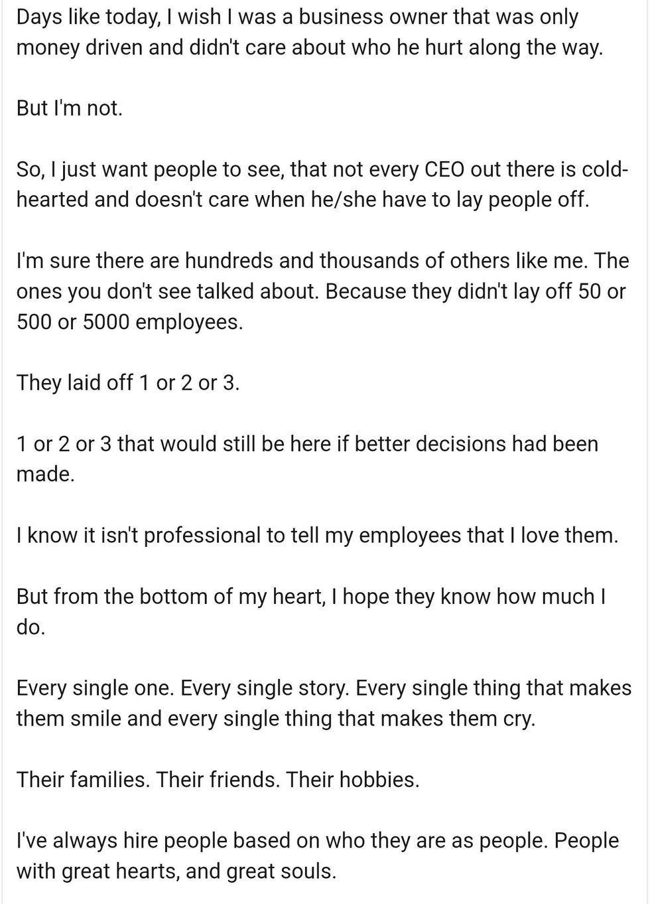Click the lone word "do."
The image size is (650, 904).
click(31, 627)
